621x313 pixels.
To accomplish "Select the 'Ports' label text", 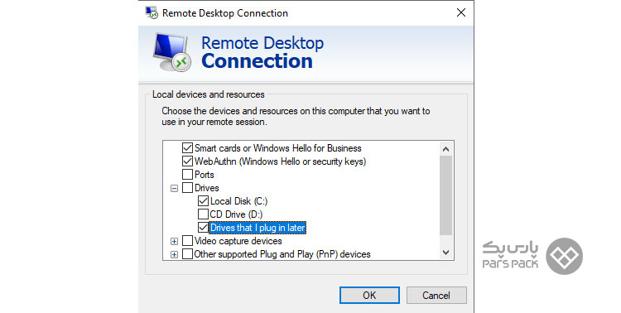I will 205,175.
